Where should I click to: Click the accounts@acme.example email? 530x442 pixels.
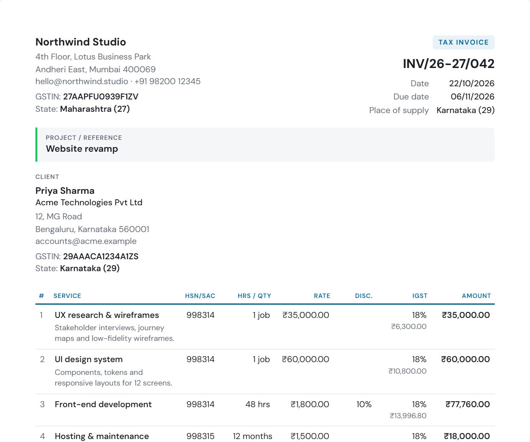pos(86,241)
